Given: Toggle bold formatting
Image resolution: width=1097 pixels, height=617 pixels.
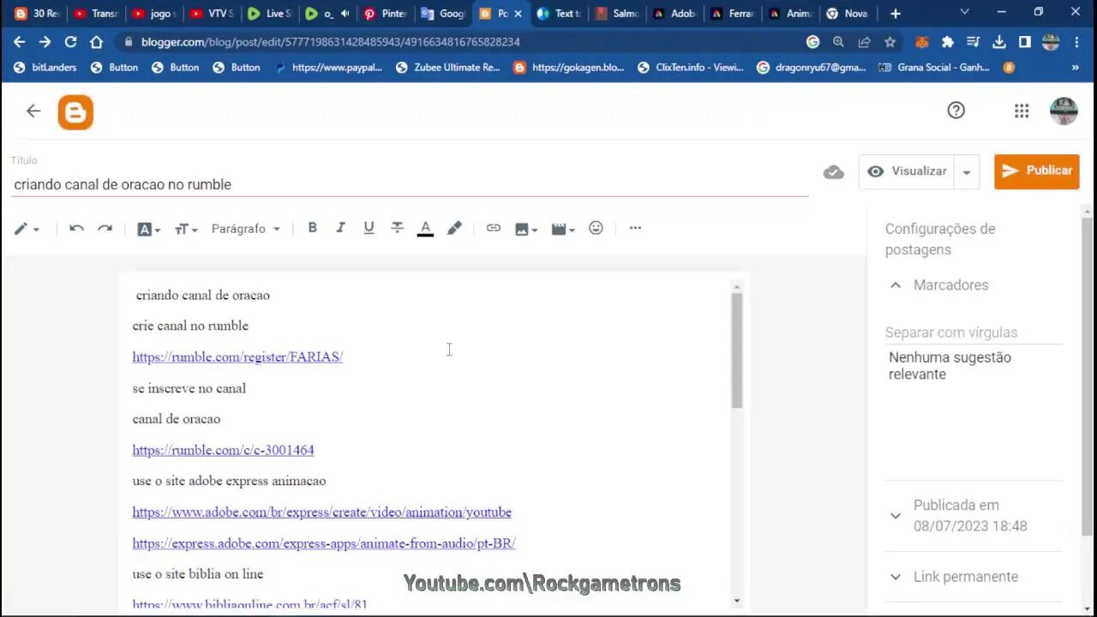Looking at the screenshot, I should [x=313, y=227].
